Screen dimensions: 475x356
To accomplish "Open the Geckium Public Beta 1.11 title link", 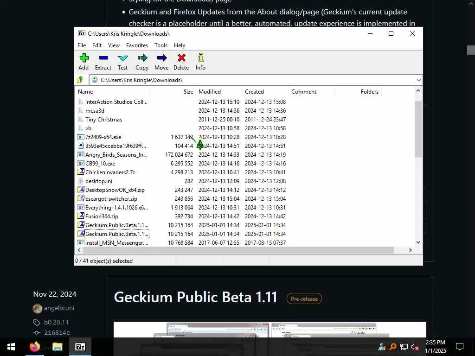I will coord(196,297).
